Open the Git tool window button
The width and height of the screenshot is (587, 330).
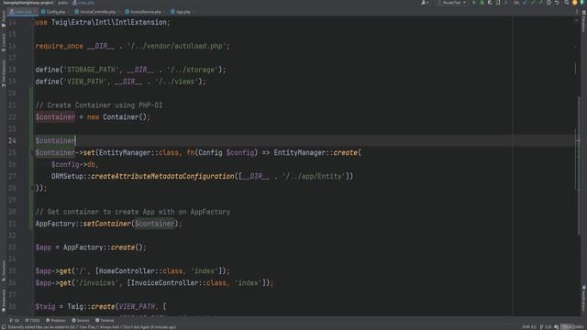tap(15, 320)
